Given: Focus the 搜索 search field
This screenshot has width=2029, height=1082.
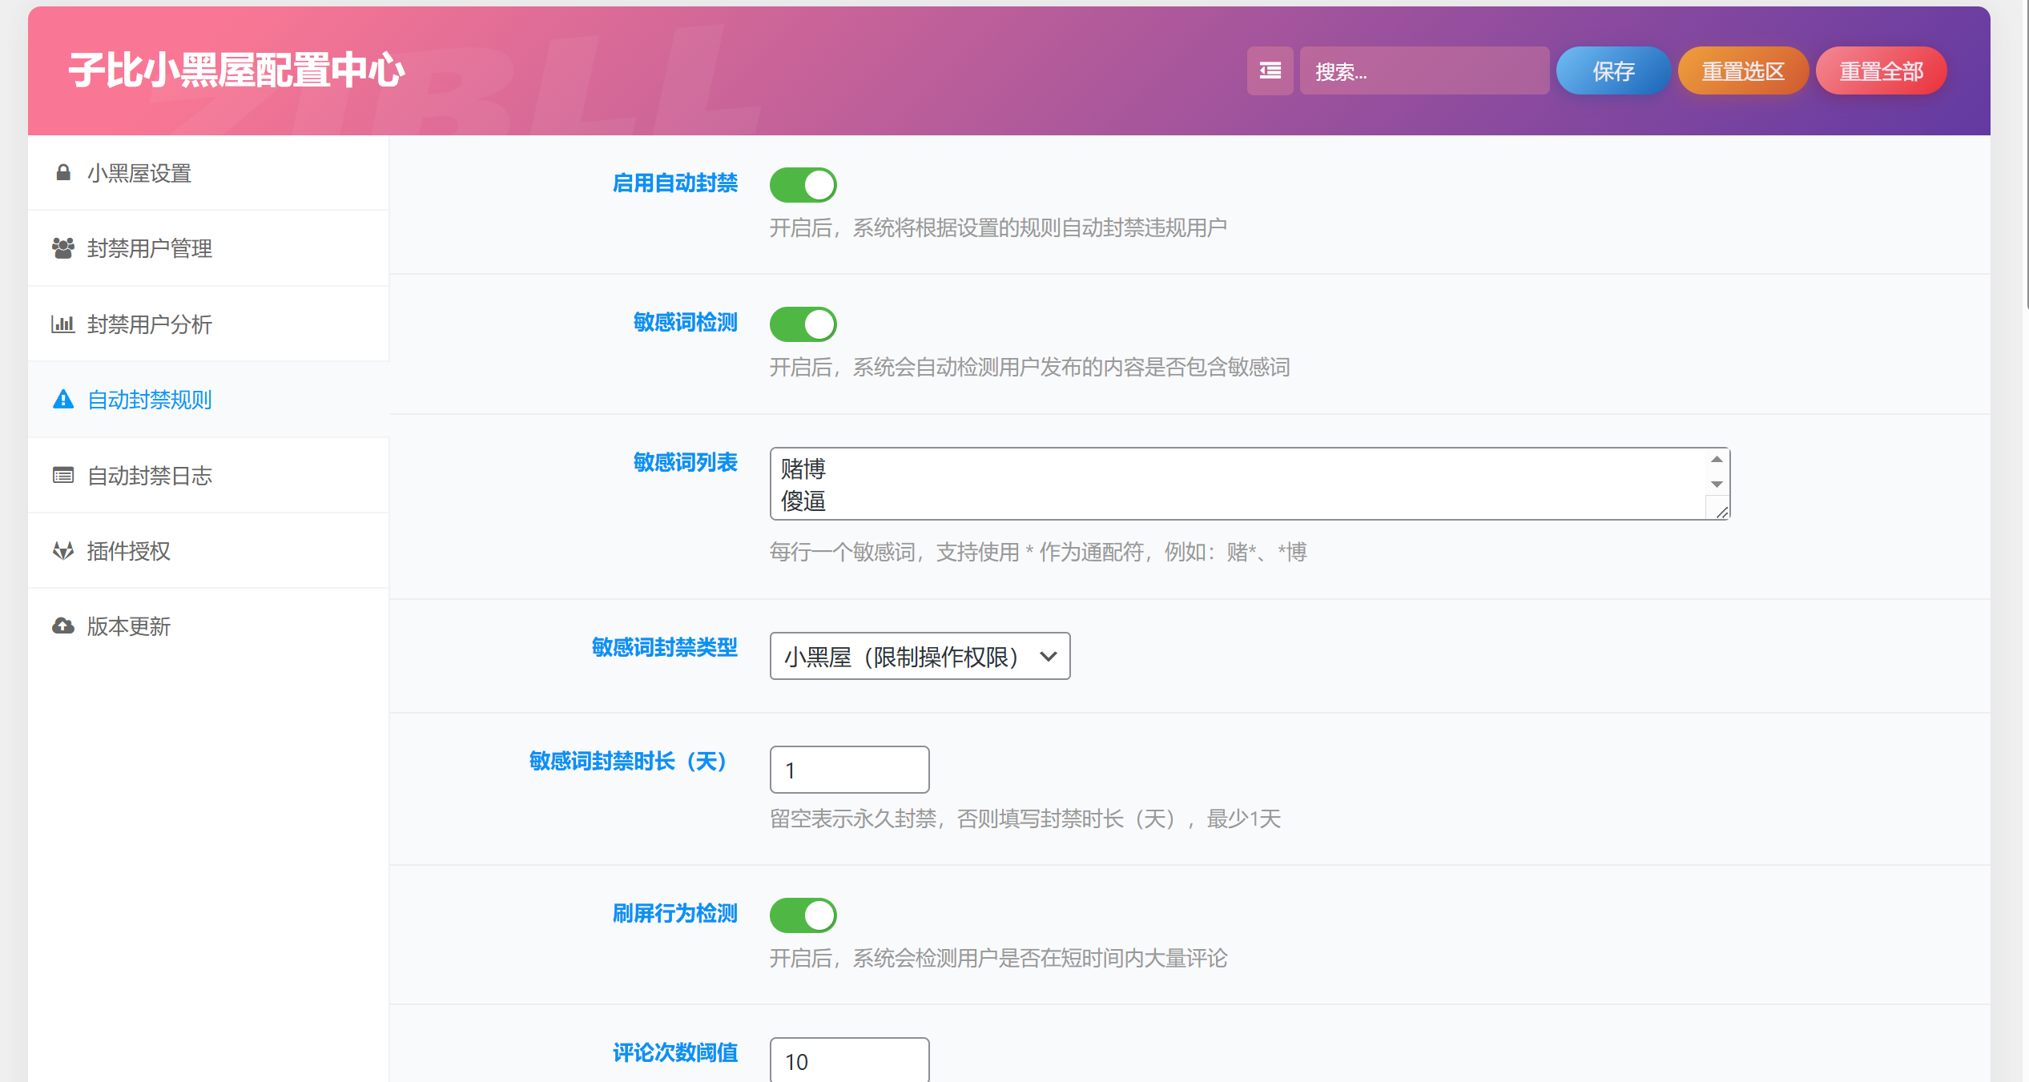Looking at the screenshot, I should tap(1424, 70).
